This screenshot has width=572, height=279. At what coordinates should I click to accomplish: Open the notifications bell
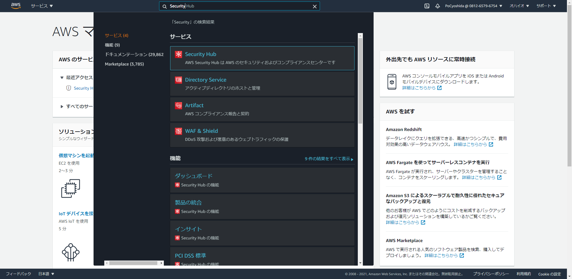[x=438, y=6]
